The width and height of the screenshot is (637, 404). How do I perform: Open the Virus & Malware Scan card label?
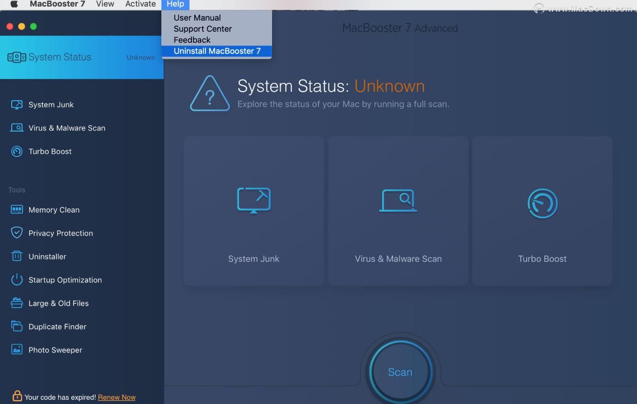tap(398, 259)
